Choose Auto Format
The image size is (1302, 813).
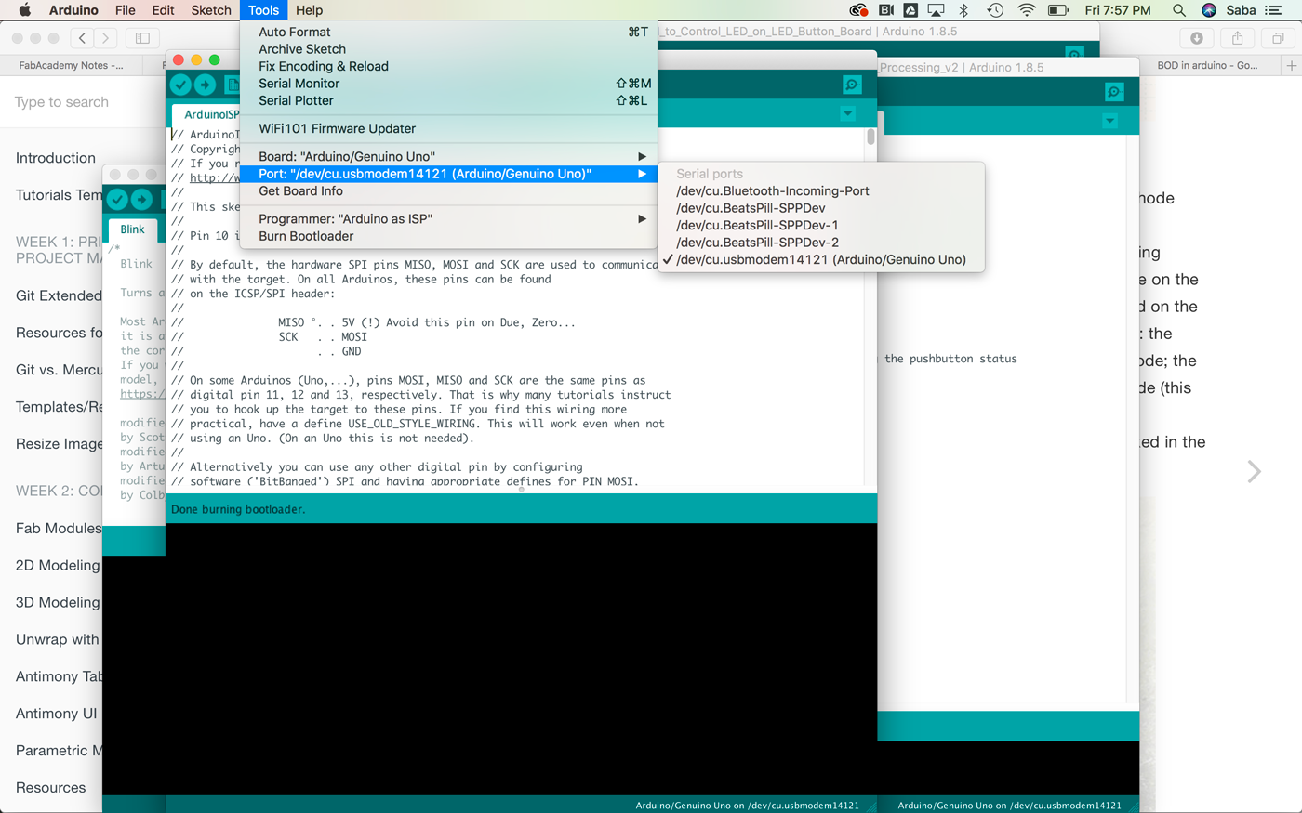click(448, 33)
